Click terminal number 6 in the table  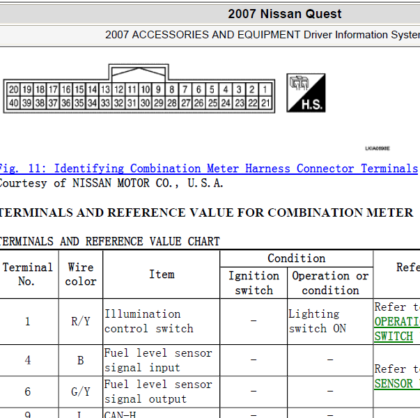coord(28,392)
